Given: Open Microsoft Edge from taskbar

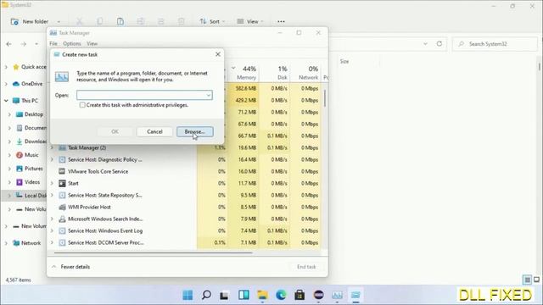Looking at the screenshot, I should pos(281,295).
